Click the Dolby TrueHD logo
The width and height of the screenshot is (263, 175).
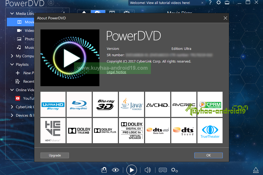[x=79, y=130]
